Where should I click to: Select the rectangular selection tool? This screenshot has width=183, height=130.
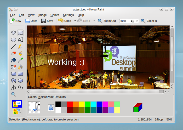[x=20, y=33]
